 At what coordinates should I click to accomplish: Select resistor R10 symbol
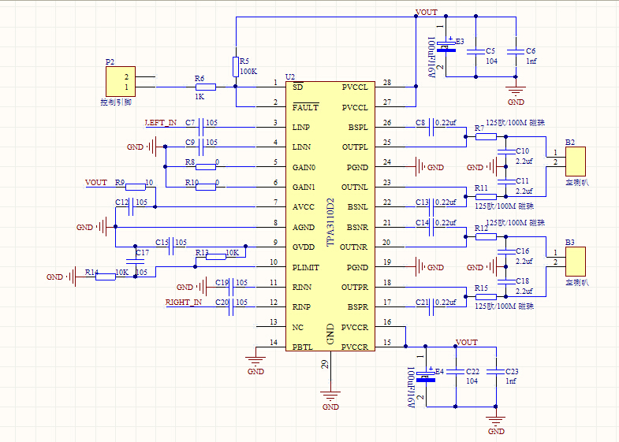(x=206, y=187)
